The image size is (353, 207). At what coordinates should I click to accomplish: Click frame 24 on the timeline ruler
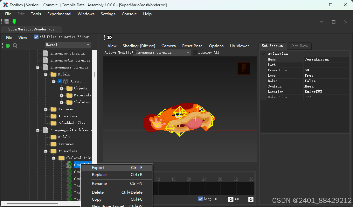pos(204,179)
